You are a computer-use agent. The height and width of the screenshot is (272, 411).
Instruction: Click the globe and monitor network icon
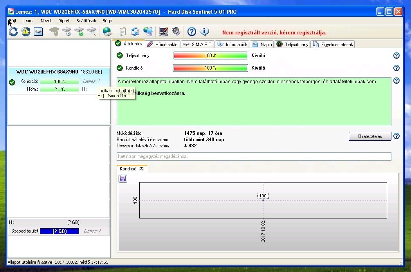148,32
